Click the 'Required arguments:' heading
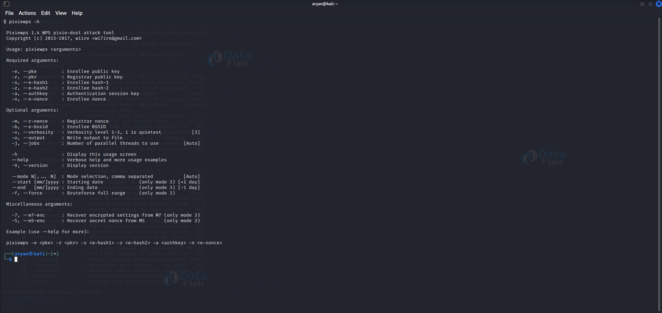 33,60
